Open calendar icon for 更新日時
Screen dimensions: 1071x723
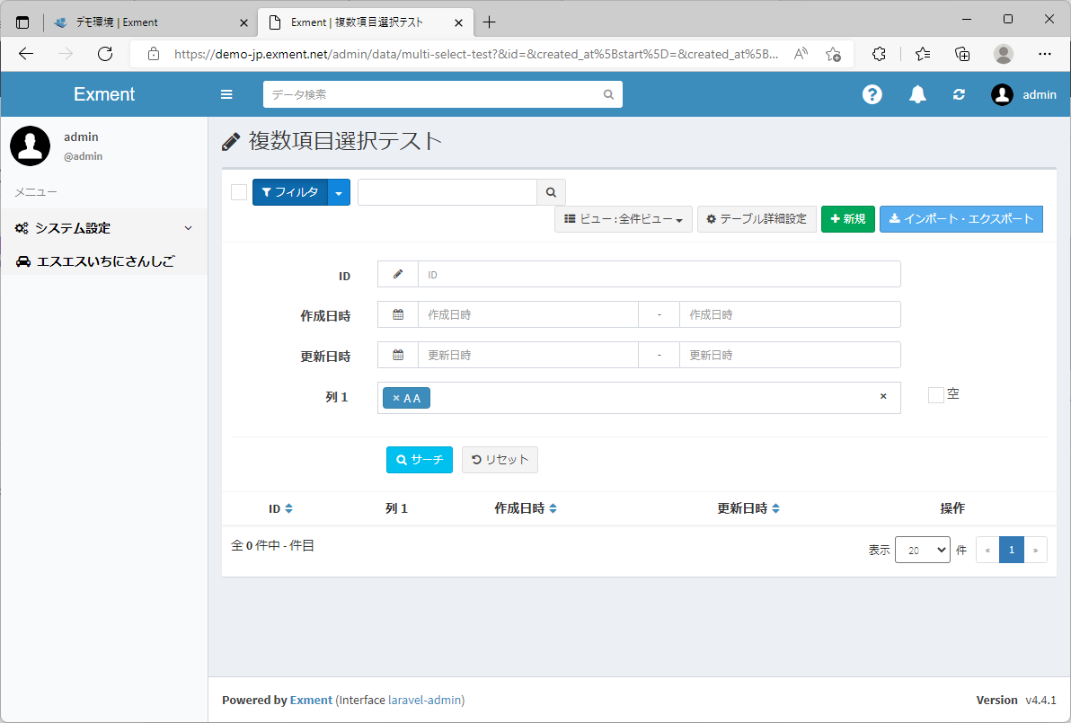[397, 355]
